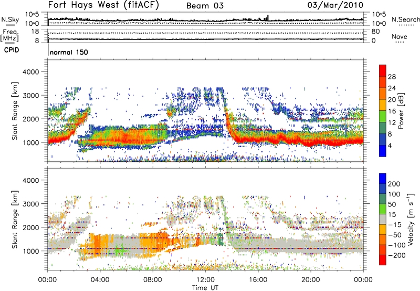Pick the yellow-orange 16–20 dB power colorbar segment

click(383, 105)
